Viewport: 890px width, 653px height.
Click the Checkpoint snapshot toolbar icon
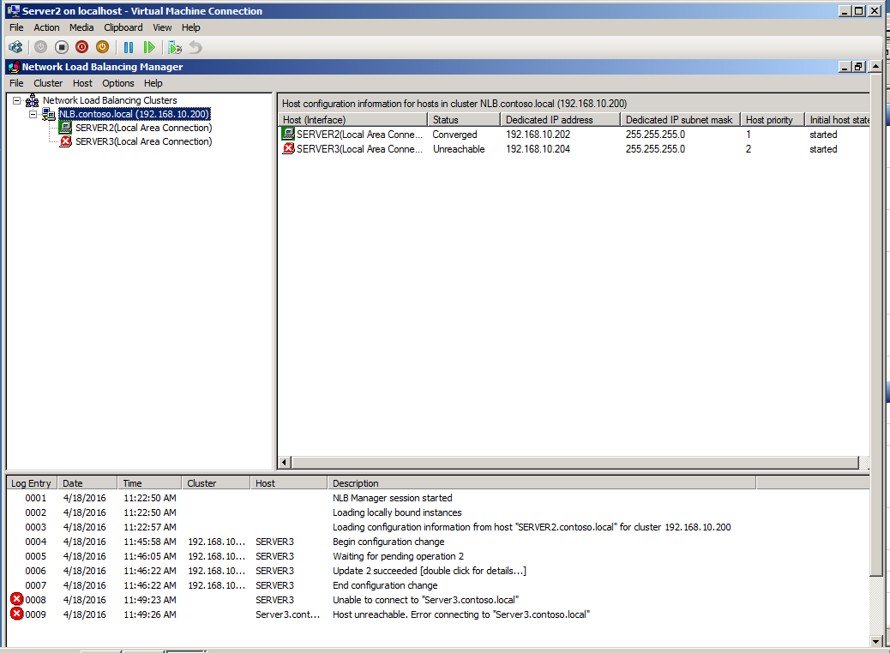pos(175,47)
